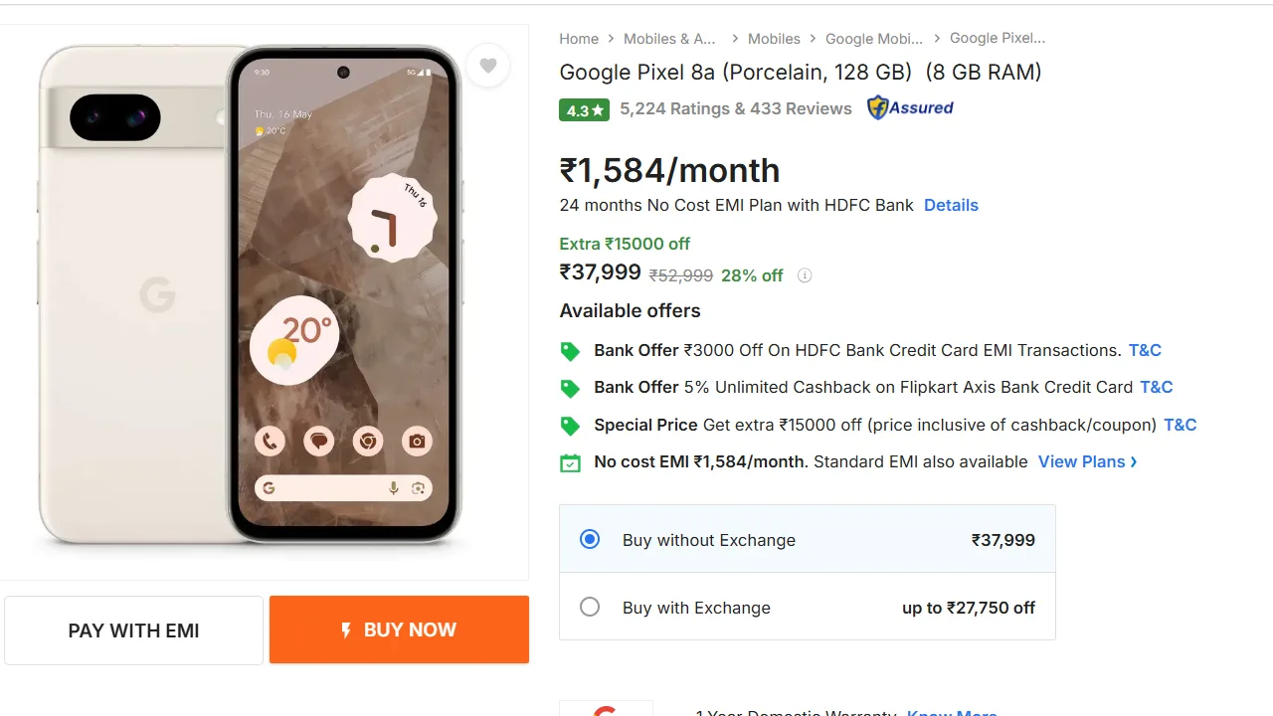Open the Home breadcrumb link
1273x716 pixels.
(x=579, y=38)
